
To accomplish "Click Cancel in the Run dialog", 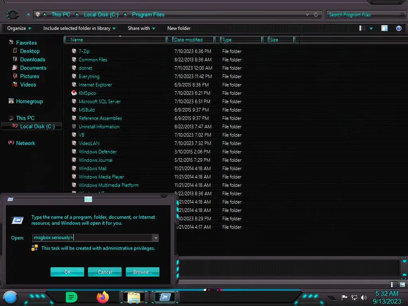I will 105,272.
